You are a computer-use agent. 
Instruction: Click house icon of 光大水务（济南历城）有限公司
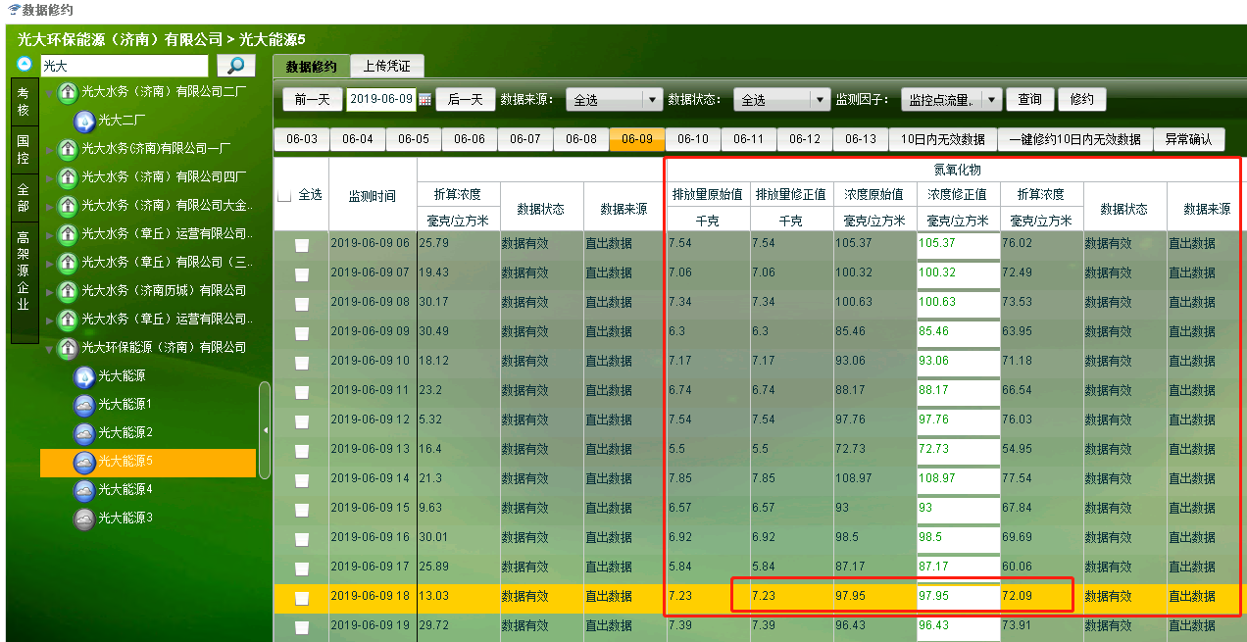pos(68,291)
